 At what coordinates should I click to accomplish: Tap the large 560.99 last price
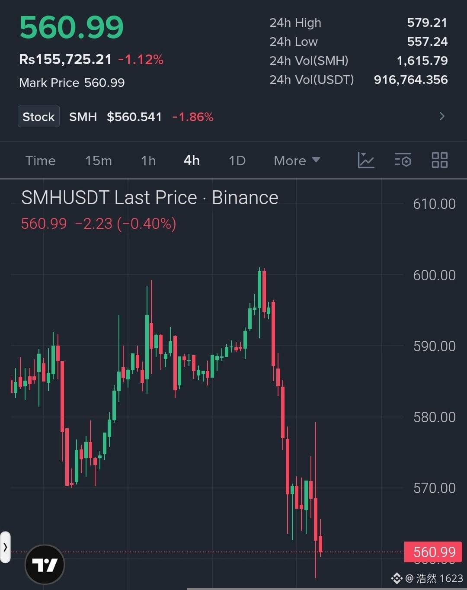coord(71,27)
